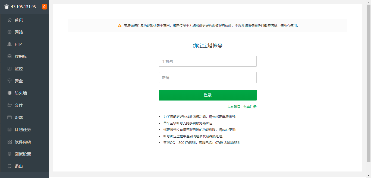
Task: Open the FTP menu item
Action: (x=24, y=44)
